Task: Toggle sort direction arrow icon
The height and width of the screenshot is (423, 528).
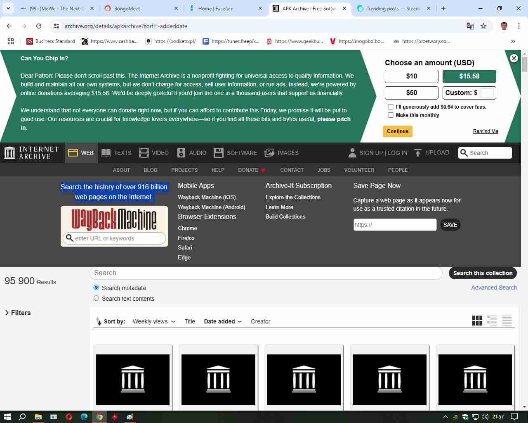Action: point(98,321)
